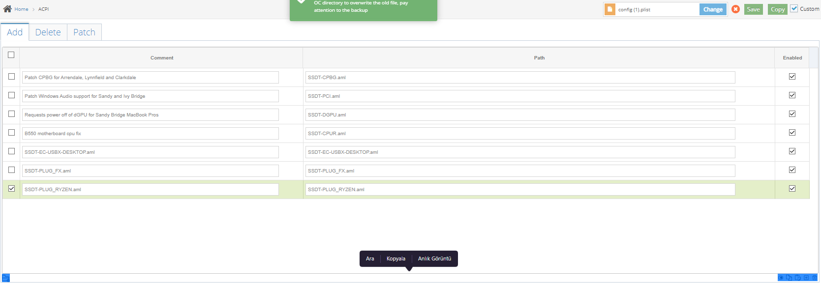Click the trash delete icon at the bottom right

click(x=814, y=278)
